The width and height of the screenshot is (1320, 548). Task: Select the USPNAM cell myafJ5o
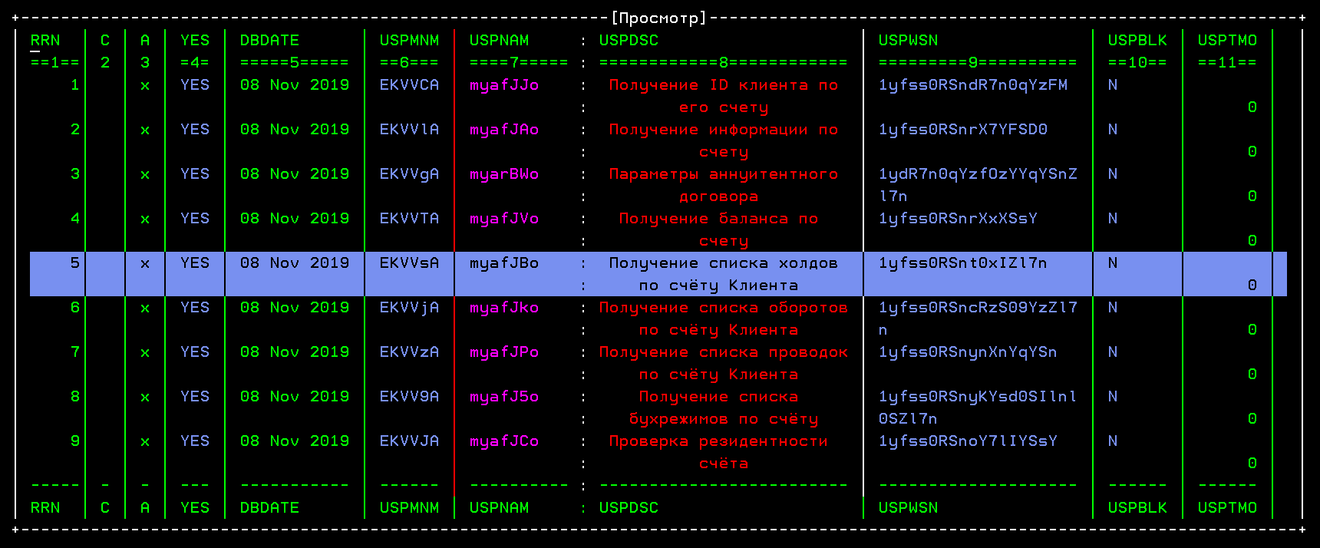[504, 397]
